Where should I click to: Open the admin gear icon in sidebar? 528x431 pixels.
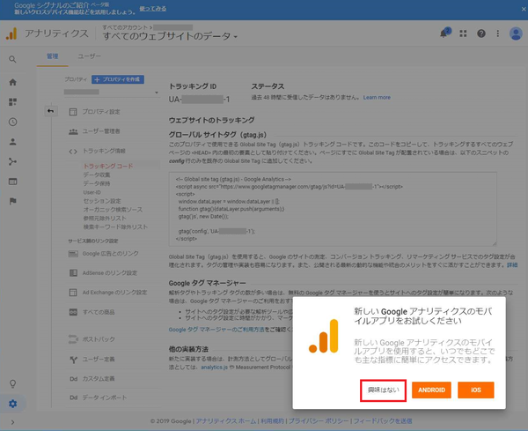[12, 405]
